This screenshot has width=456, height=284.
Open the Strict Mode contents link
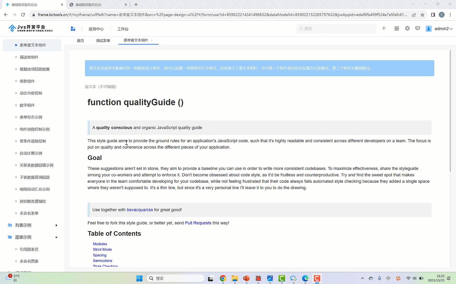tap(102, 250)
